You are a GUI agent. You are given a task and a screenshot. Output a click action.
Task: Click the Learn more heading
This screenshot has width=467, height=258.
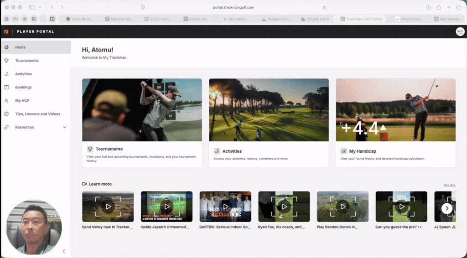click(x=100, y=184)
